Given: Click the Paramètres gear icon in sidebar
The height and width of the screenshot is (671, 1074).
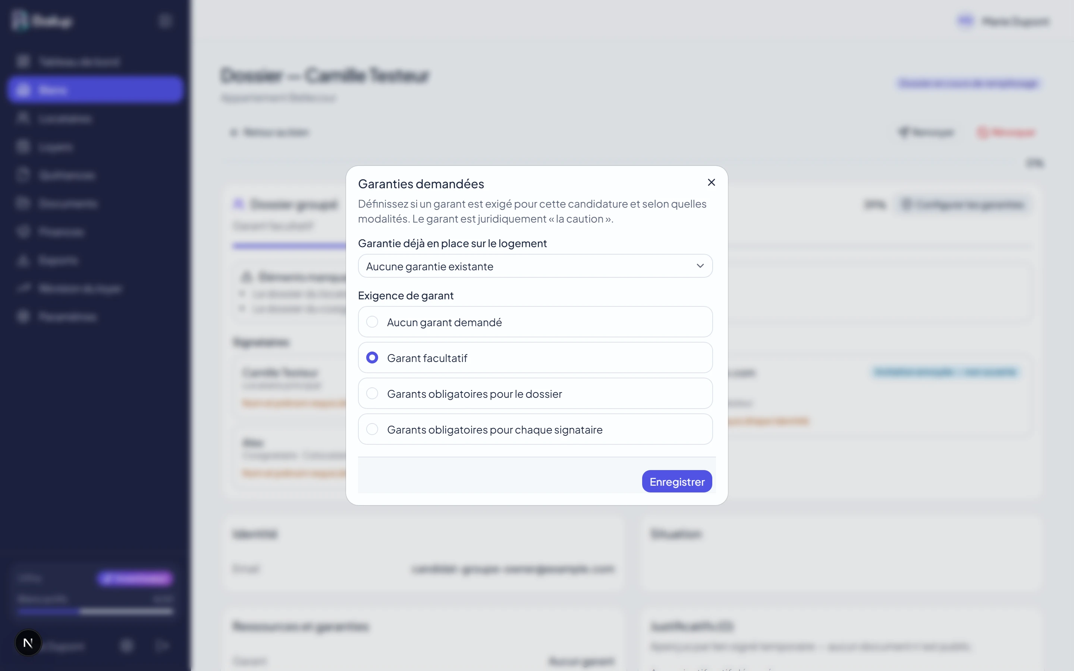Looking at the screenshot, I should pyautogui.click(x=23, y=316).
